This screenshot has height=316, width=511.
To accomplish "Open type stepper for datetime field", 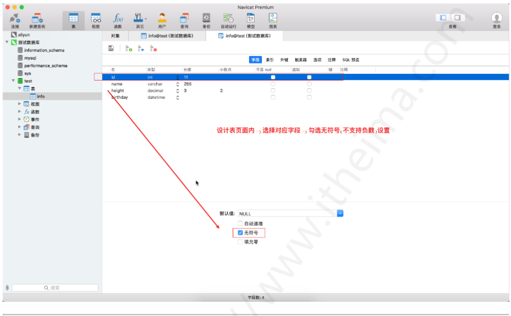I will pyautogui.click(x=178, y=97).
